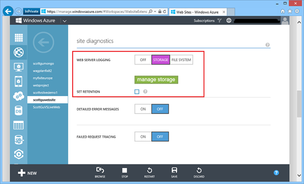Open the user account avatar icon
The image size is (304, 184).
pyautogui.click(x=285, y=20)
